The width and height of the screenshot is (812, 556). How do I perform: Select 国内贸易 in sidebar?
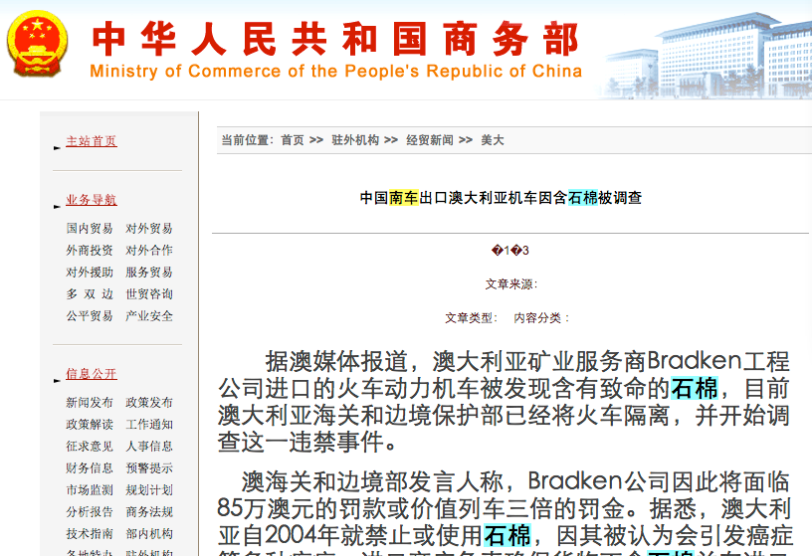tap(90, 229)
